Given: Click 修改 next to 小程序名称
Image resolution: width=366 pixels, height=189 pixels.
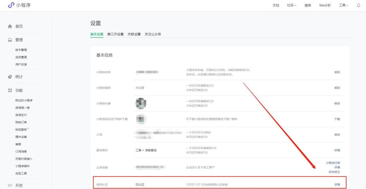Looking at the screenshot, I should (x=337, y=72).
